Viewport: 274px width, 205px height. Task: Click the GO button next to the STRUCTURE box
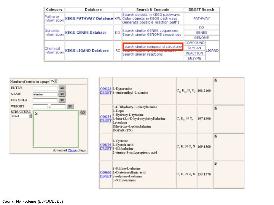tap(83, 113)
